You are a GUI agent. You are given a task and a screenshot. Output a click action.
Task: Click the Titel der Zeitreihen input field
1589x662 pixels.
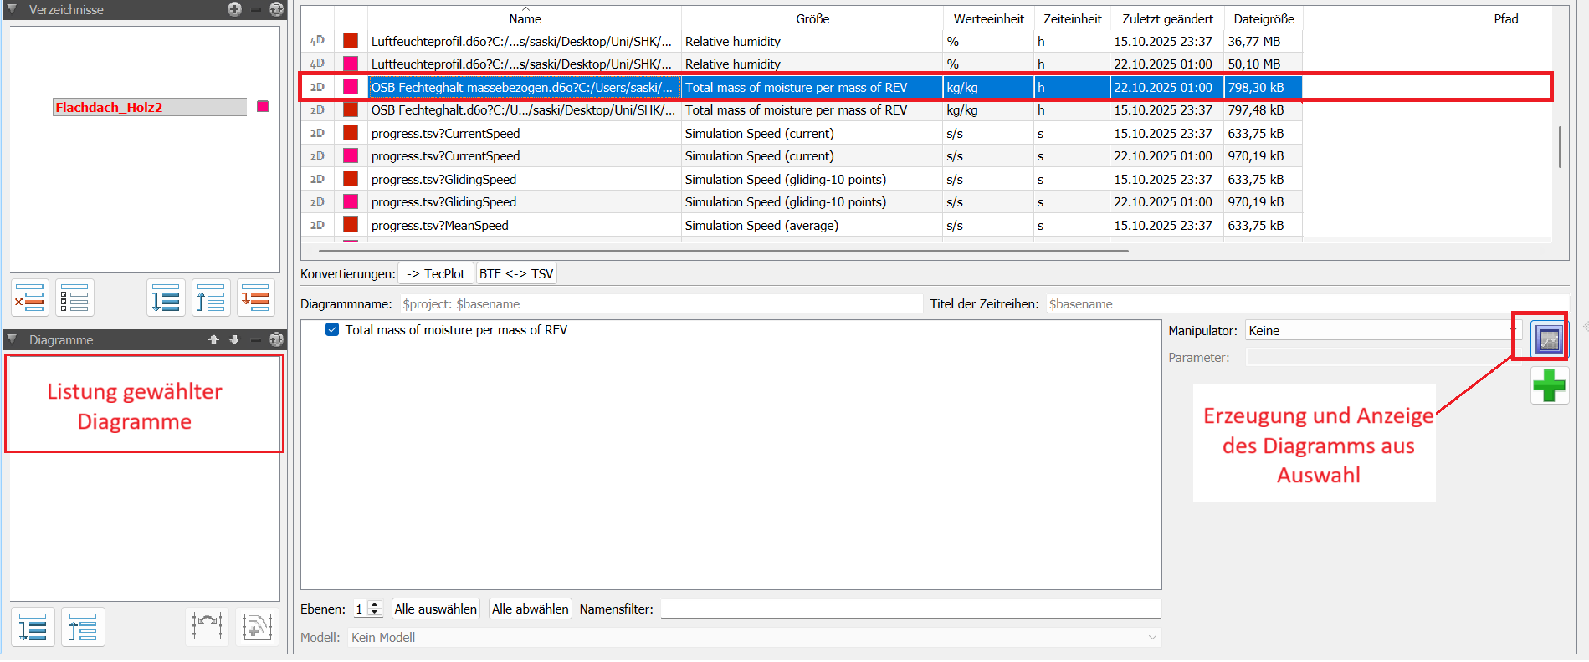pos(1307,303)
